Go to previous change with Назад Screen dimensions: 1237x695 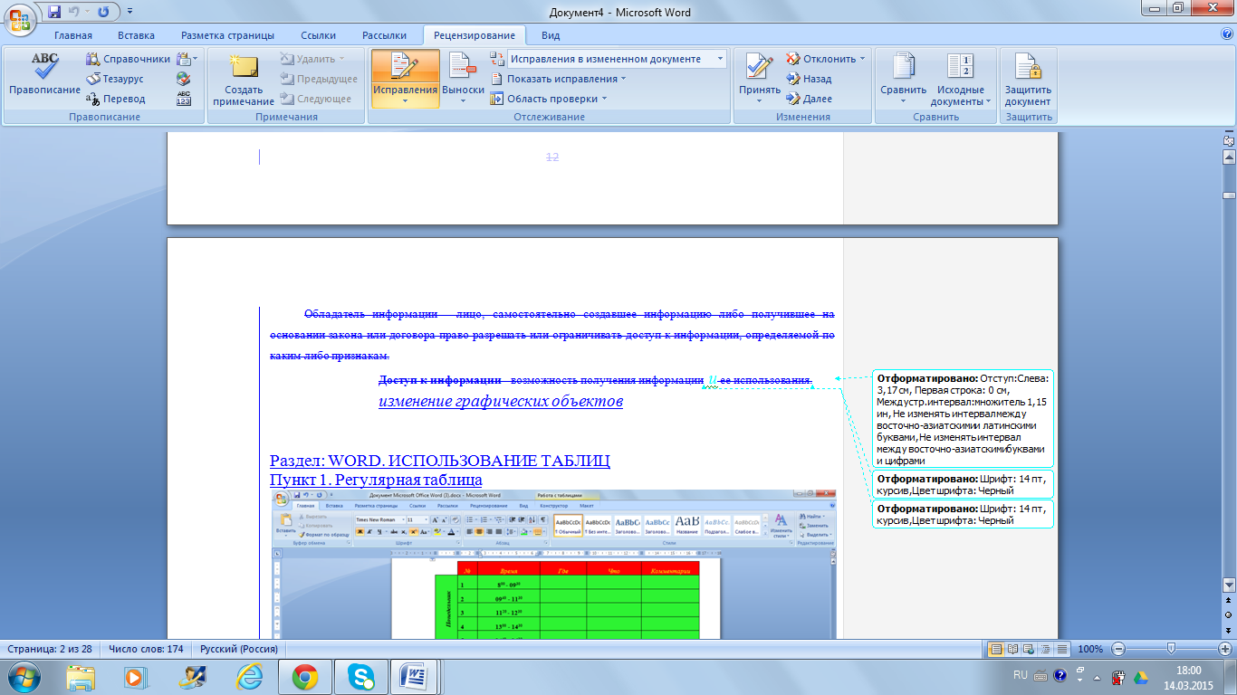[809, 79]
